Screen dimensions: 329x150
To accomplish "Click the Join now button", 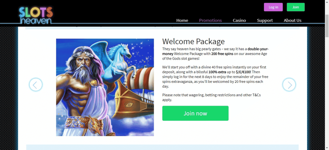I will click(x=195, y=113).
